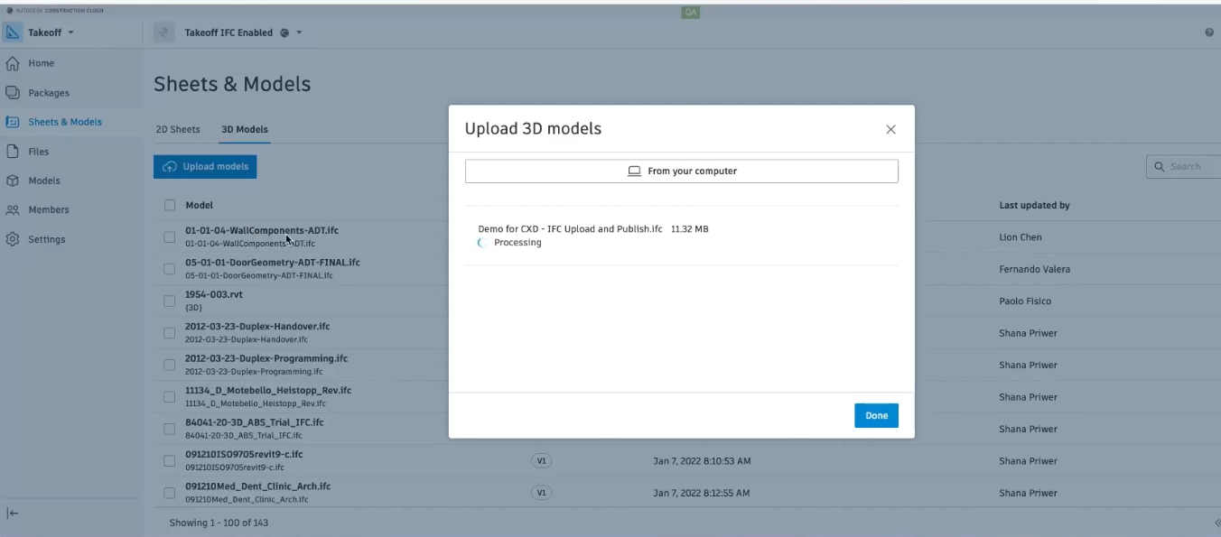Click the Files sidebar icon
Screen dimensions: 1221x537
(x=13, y=152)
